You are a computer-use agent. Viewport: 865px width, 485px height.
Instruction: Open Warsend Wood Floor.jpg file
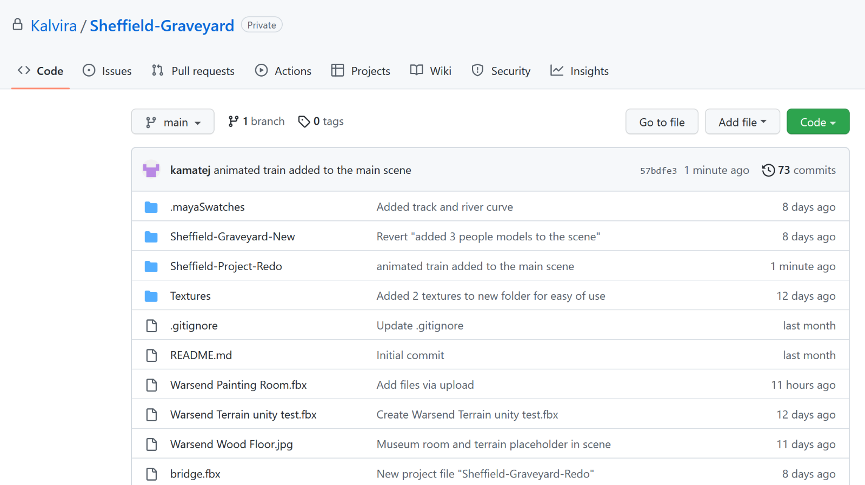tap(231, 444)
